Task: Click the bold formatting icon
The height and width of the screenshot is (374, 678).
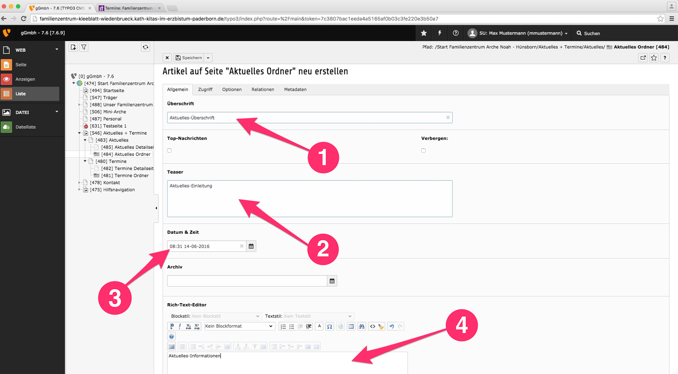Action: [x=172, y=326]
